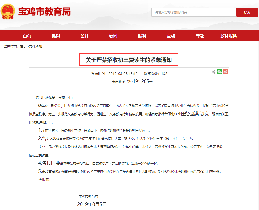Viewport: 259px width, 210px height.
Task: Click the red 搜索 button
Action: coord(247,12)
